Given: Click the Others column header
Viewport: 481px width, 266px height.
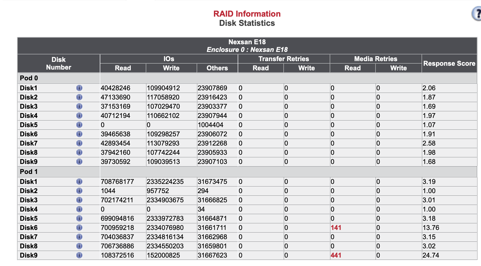Looking at the screenshot, I should click(x=217, y=68).
